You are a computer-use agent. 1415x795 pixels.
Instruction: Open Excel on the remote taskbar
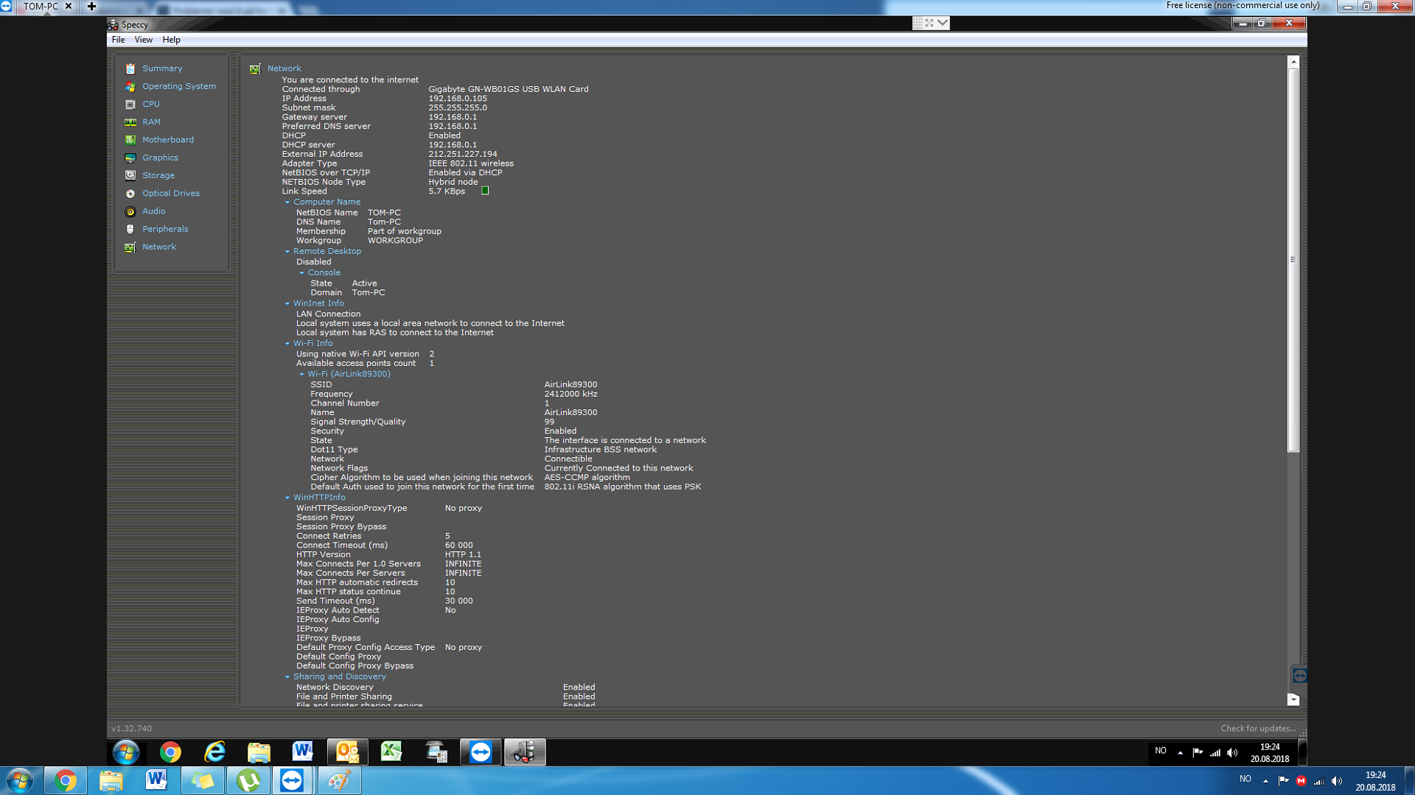[391, 752]
